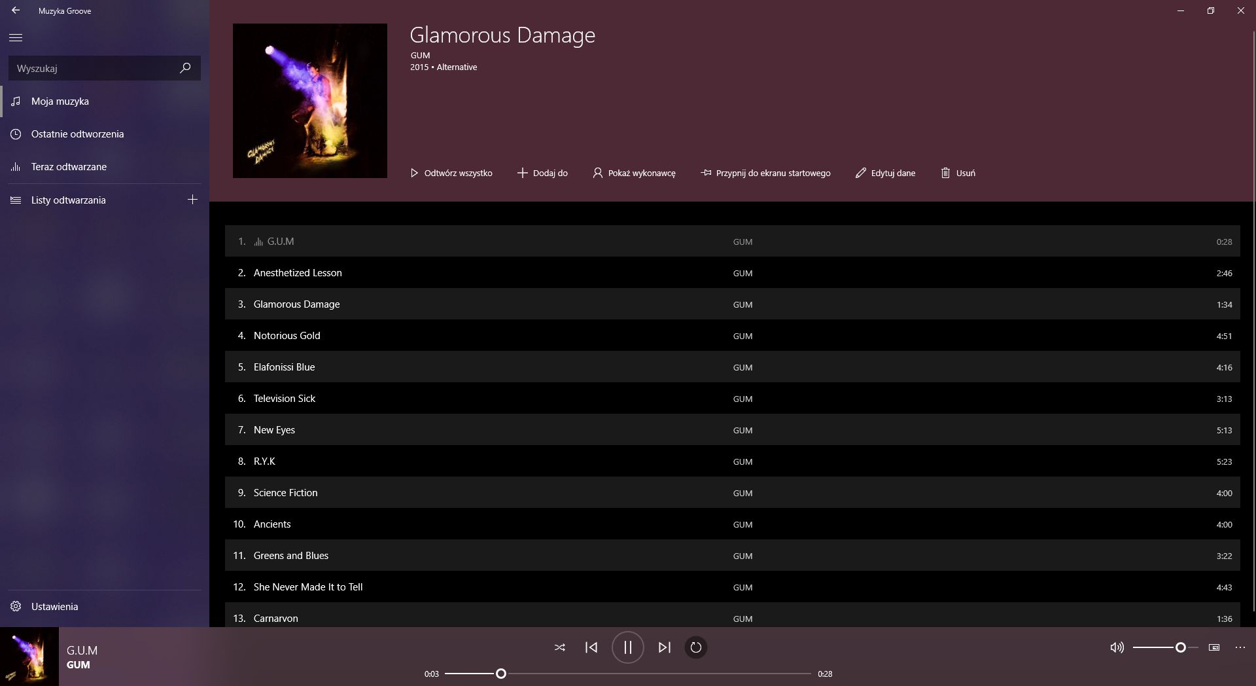Click Odtwórz wszystko to play the album
Image resolution: width=1256 pixels, height=686 pixels.
pos(451,173)
